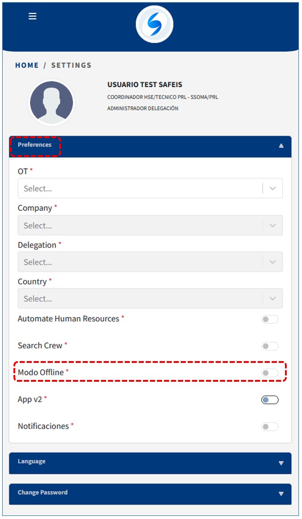
Task: Enable Automate Human Resources toggle
Action: click(x=270, y=319)
